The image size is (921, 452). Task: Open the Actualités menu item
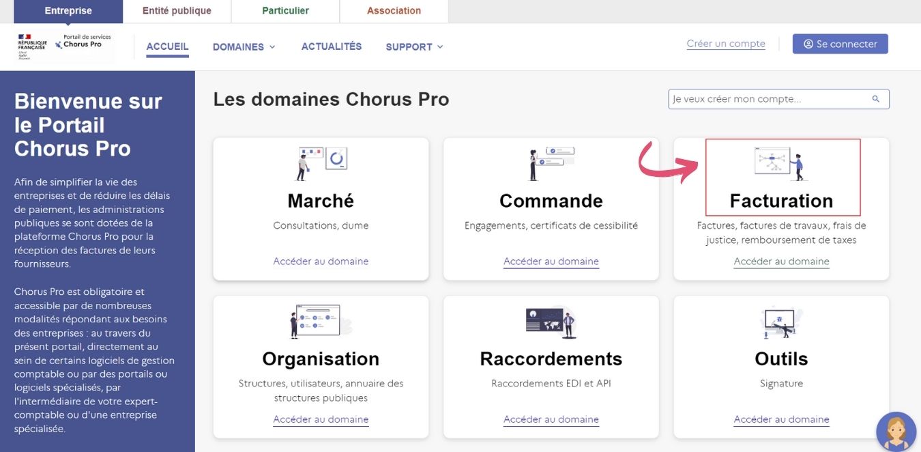click(332, 46)
